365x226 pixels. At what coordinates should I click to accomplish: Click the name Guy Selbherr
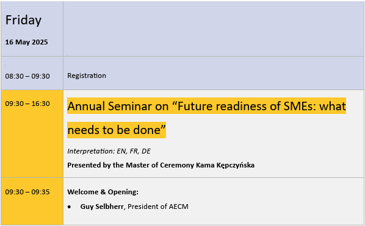102,207
